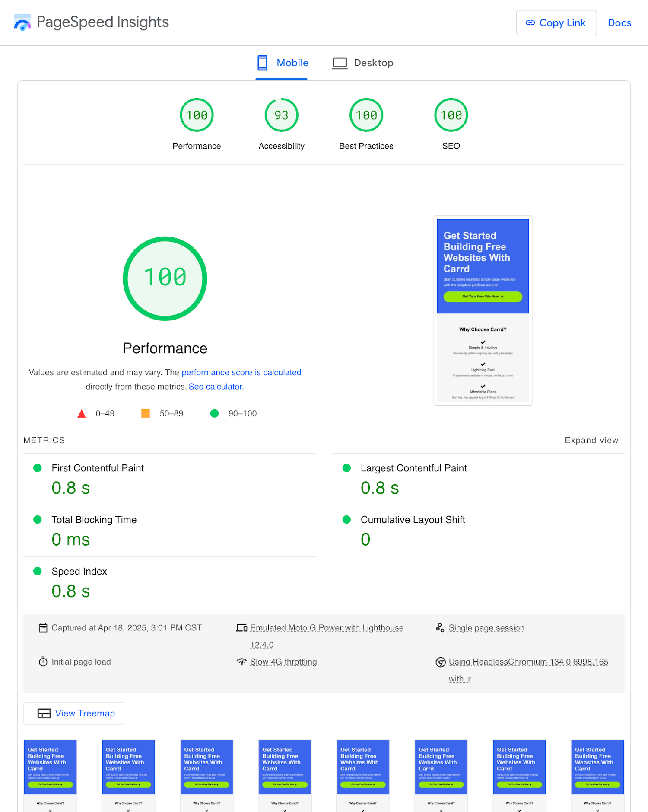This screenshot has height=812, width=648.
Task: Select the Performance score gauge at top
Action: pyautogui.click(x=197, y=115)
